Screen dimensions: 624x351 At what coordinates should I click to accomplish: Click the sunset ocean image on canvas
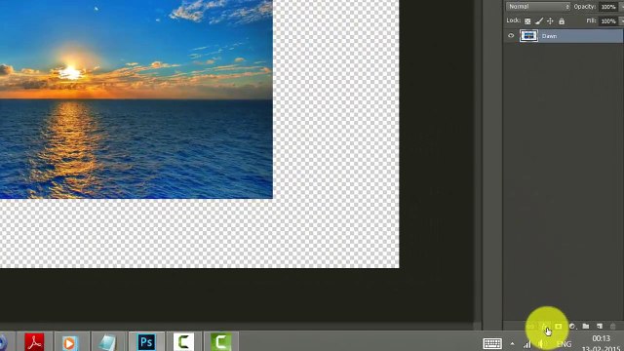(x=136, y=99)
